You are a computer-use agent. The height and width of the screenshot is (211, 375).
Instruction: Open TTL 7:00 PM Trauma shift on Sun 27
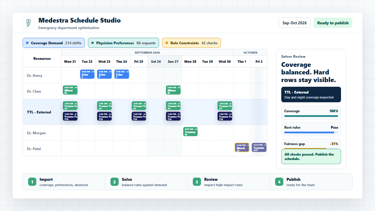pos(173,116)
